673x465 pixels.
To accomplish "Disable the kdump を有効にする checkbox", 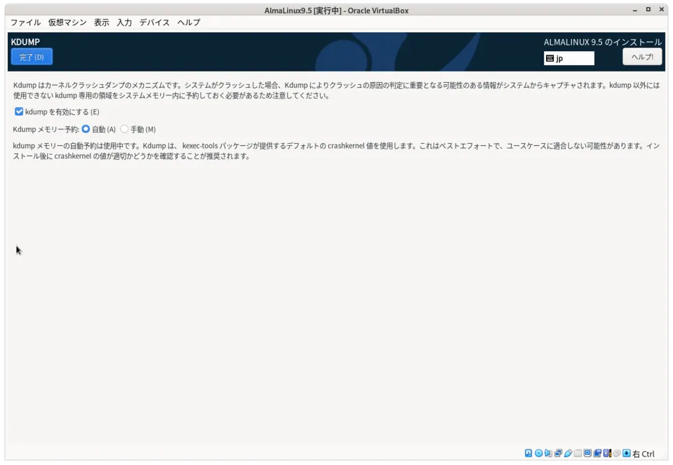I will pos(19,112).
